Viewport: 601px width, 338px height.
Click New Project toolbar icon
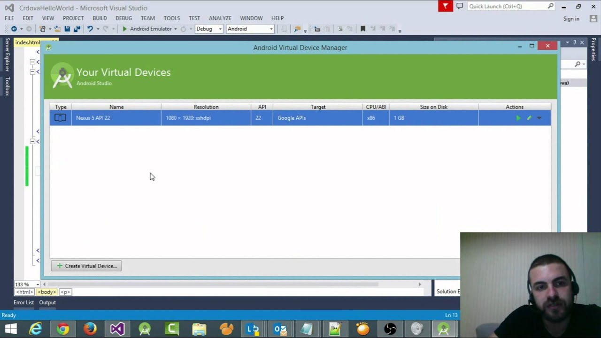coord(42,29)
